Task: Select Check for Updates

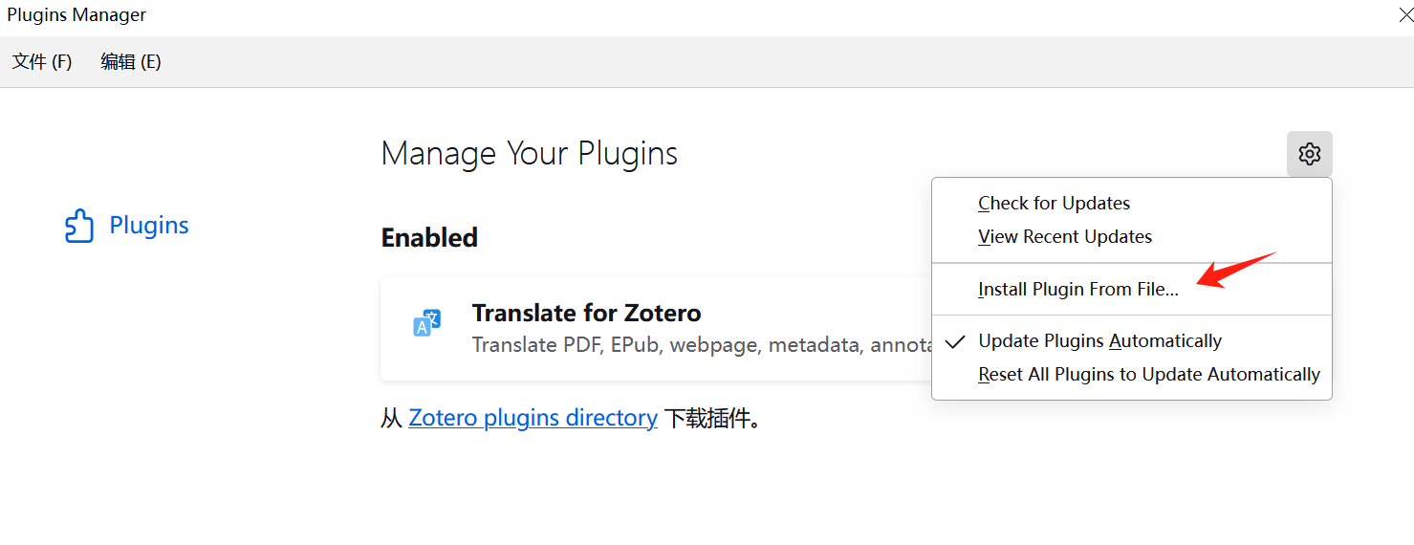Action: tap(1054, 204)
